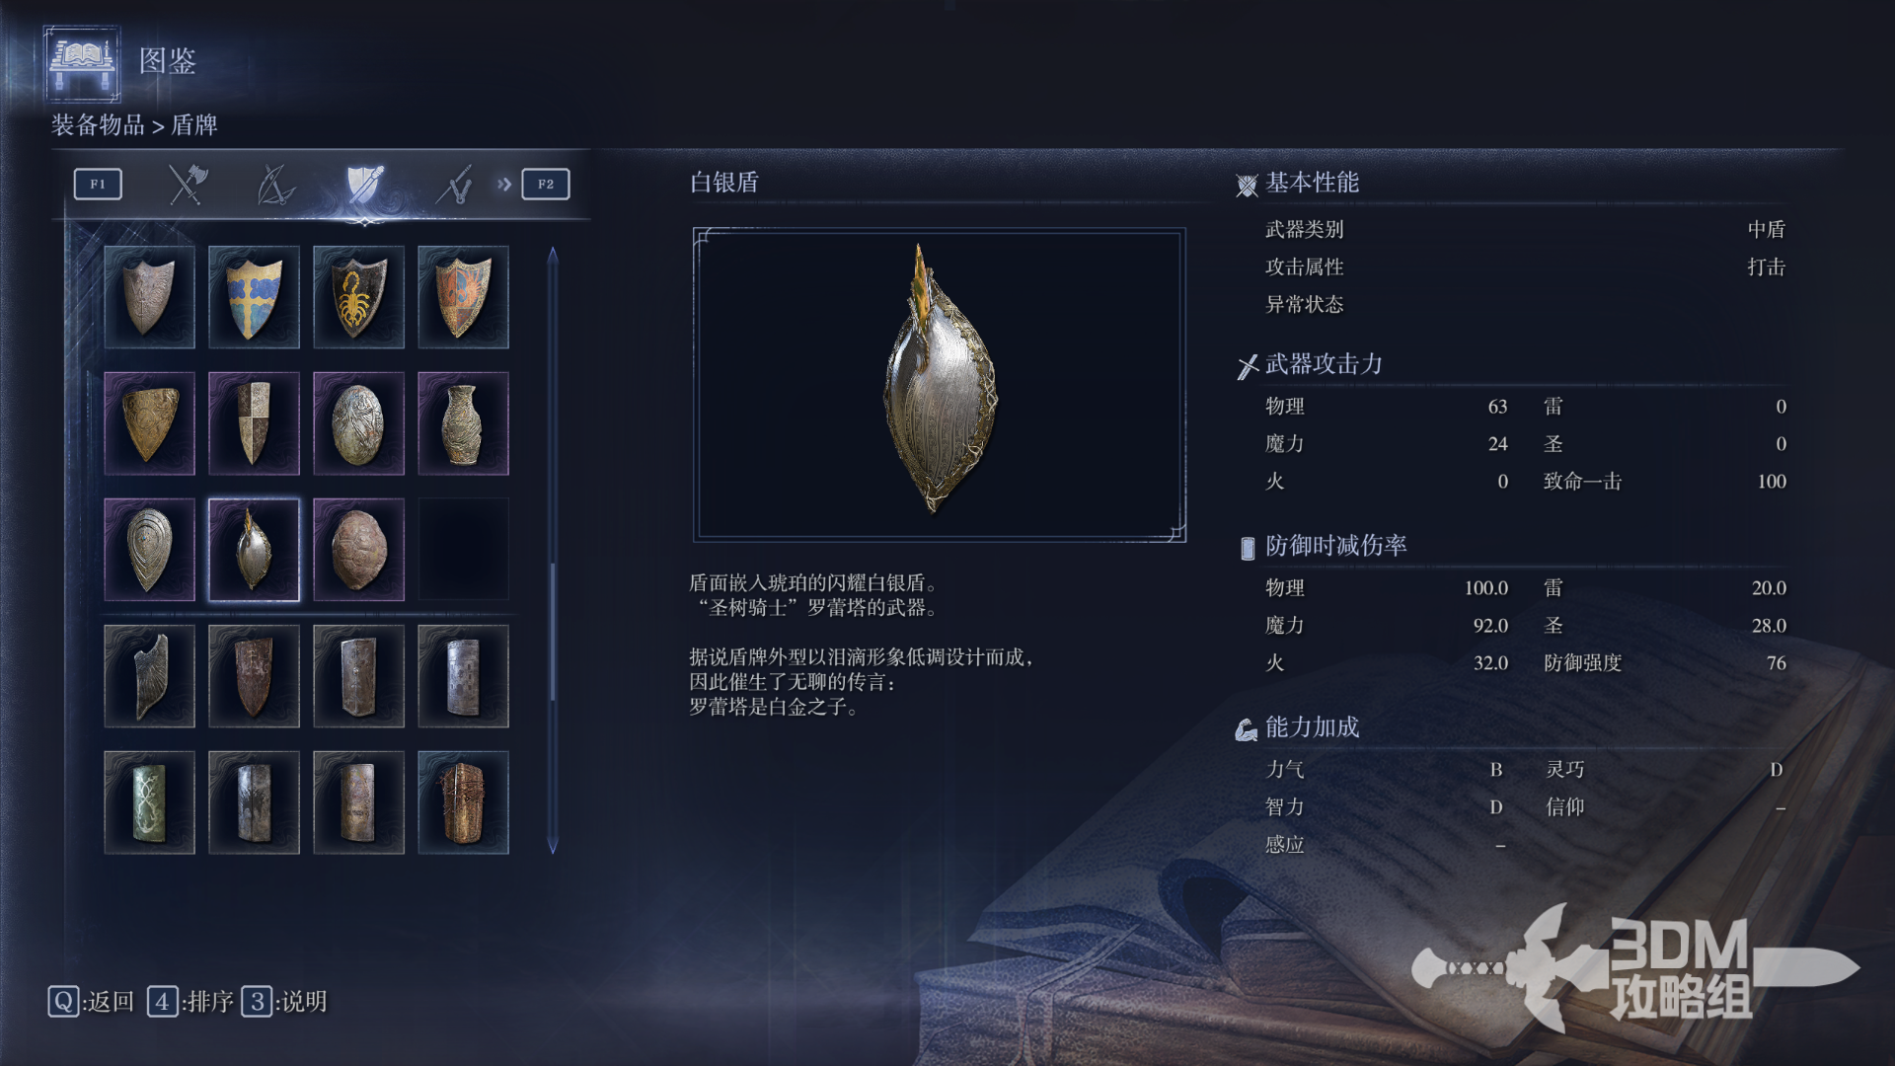Click the scroll down arrow of item list

(x=553, y=846)
